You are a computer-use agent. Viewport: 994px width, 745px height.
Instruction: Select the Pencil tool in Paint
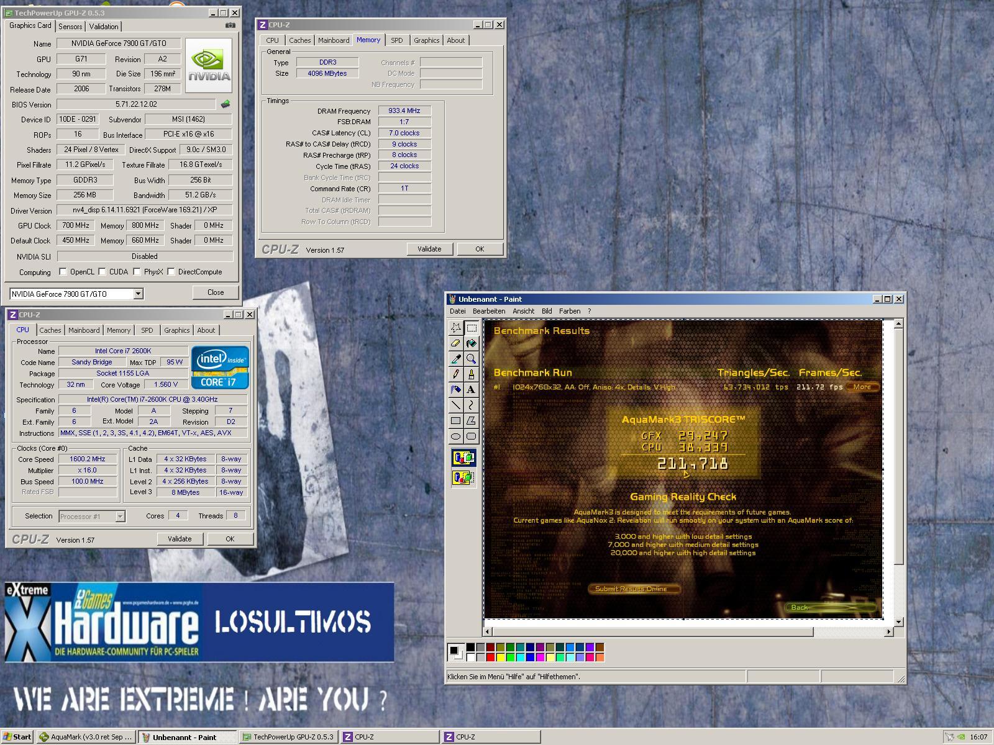tap(456, 374)
